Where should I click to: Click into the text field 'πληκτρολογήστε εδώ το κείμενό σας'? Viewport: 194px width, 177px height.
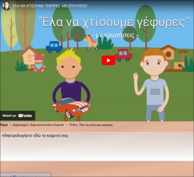pyautogui.click(x=97, y=146)
